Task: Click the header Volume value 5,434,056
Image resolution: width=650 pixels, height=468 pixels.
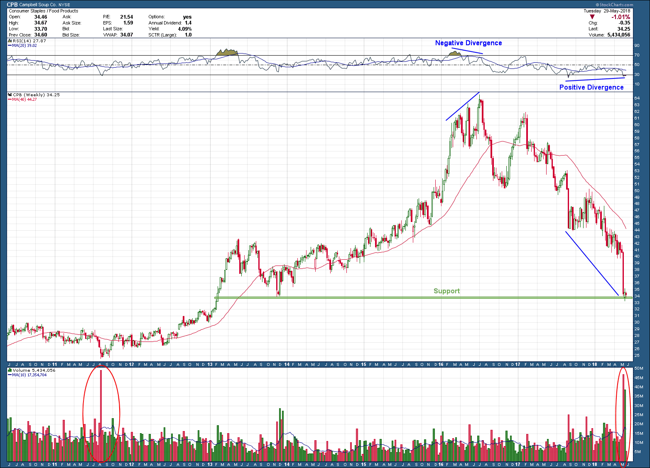Action: click(618, 35)
